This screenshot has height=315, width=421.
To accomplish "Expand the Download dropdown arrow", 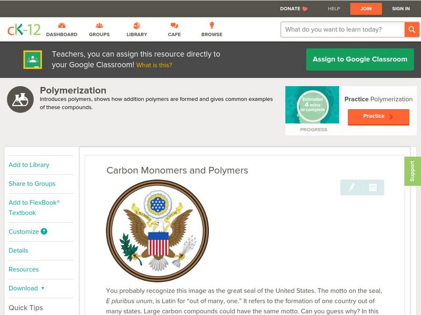I will pyautogui.click(x=43, y=288).
